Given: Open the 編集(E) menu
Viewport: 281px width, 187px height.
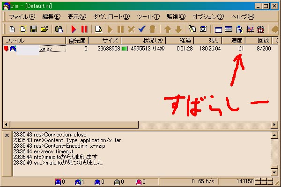Looking at the screenshot, I should 52,17.
